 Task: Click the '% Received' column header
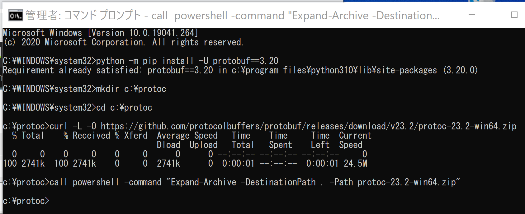coord(87,136)
